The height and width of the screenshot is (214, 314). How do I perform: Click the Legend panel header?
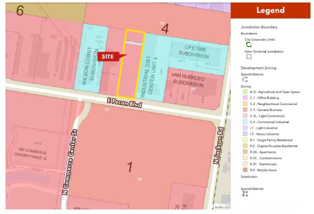tap(271, 10)
